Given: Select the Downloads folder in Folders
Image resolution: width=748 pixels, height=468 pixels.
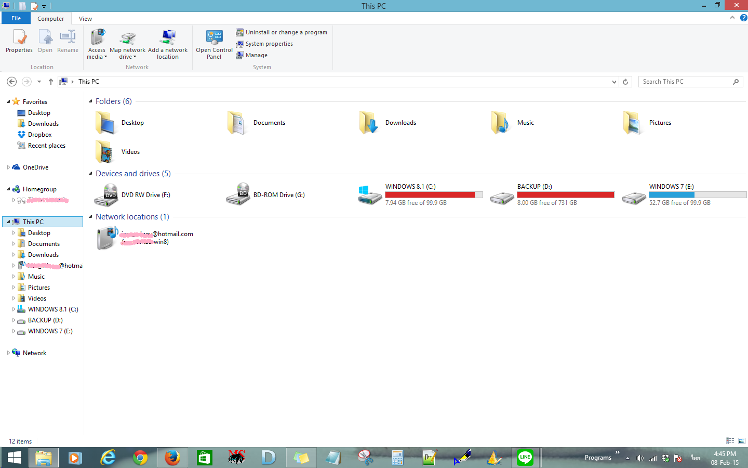Looking at the screenshot, I should 387,123.
